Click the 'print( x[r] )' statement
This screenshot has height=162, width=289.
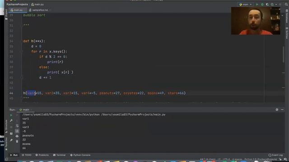tap(60, 72)
